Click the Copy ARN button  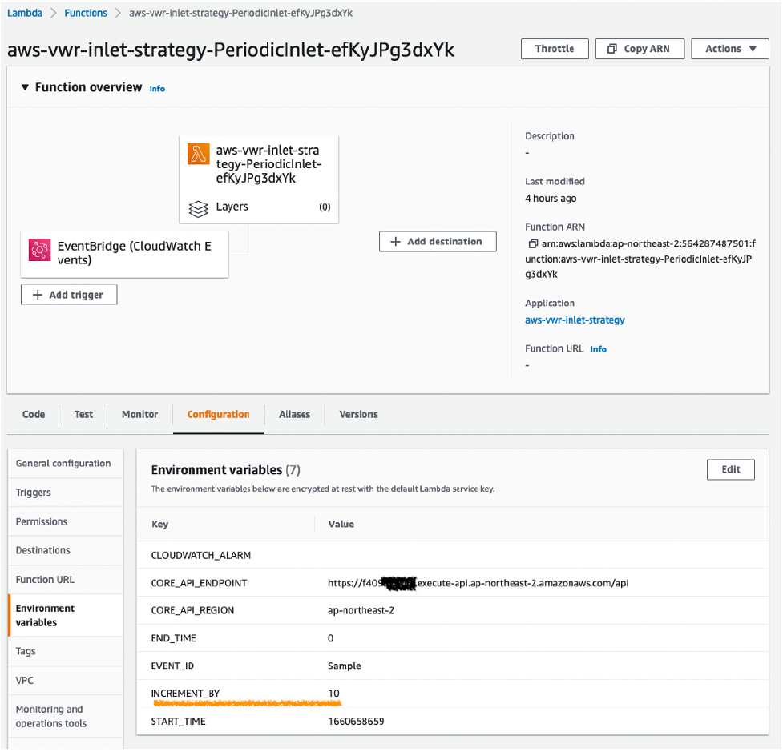pos(640,49)
